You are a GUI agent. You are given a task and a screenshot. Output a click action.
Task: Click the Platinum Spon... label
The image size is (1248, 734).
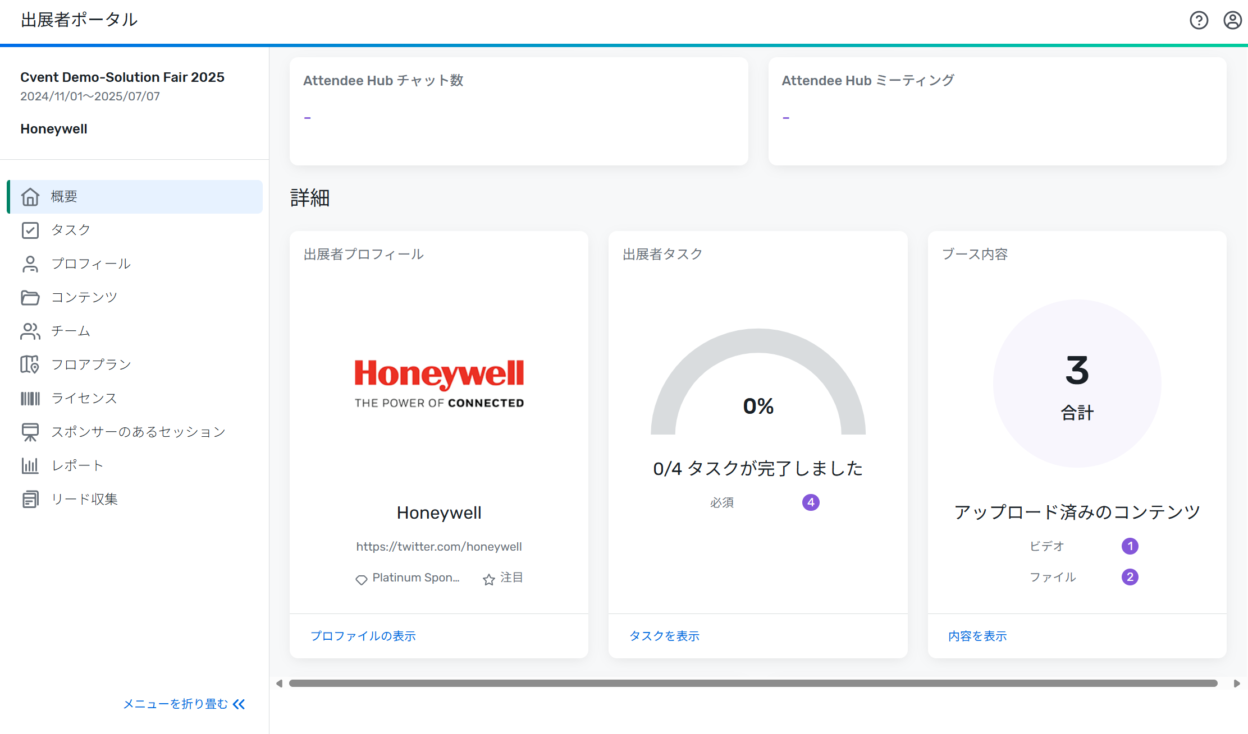tap(416, 578)
